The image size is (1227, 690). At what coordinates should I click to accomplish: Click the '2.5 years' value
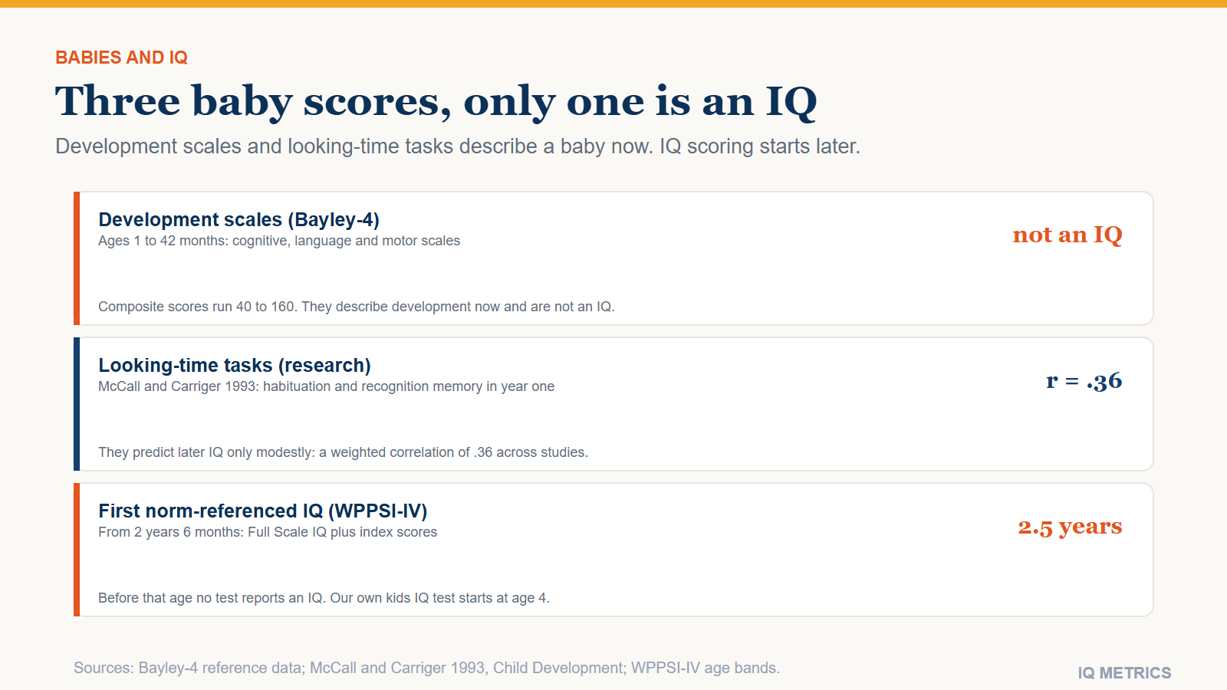1070,527
